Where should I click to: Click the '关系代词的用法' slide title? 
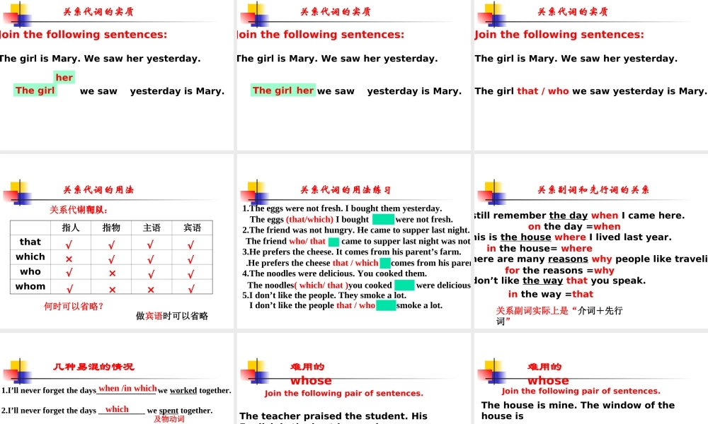click(98, 189)
